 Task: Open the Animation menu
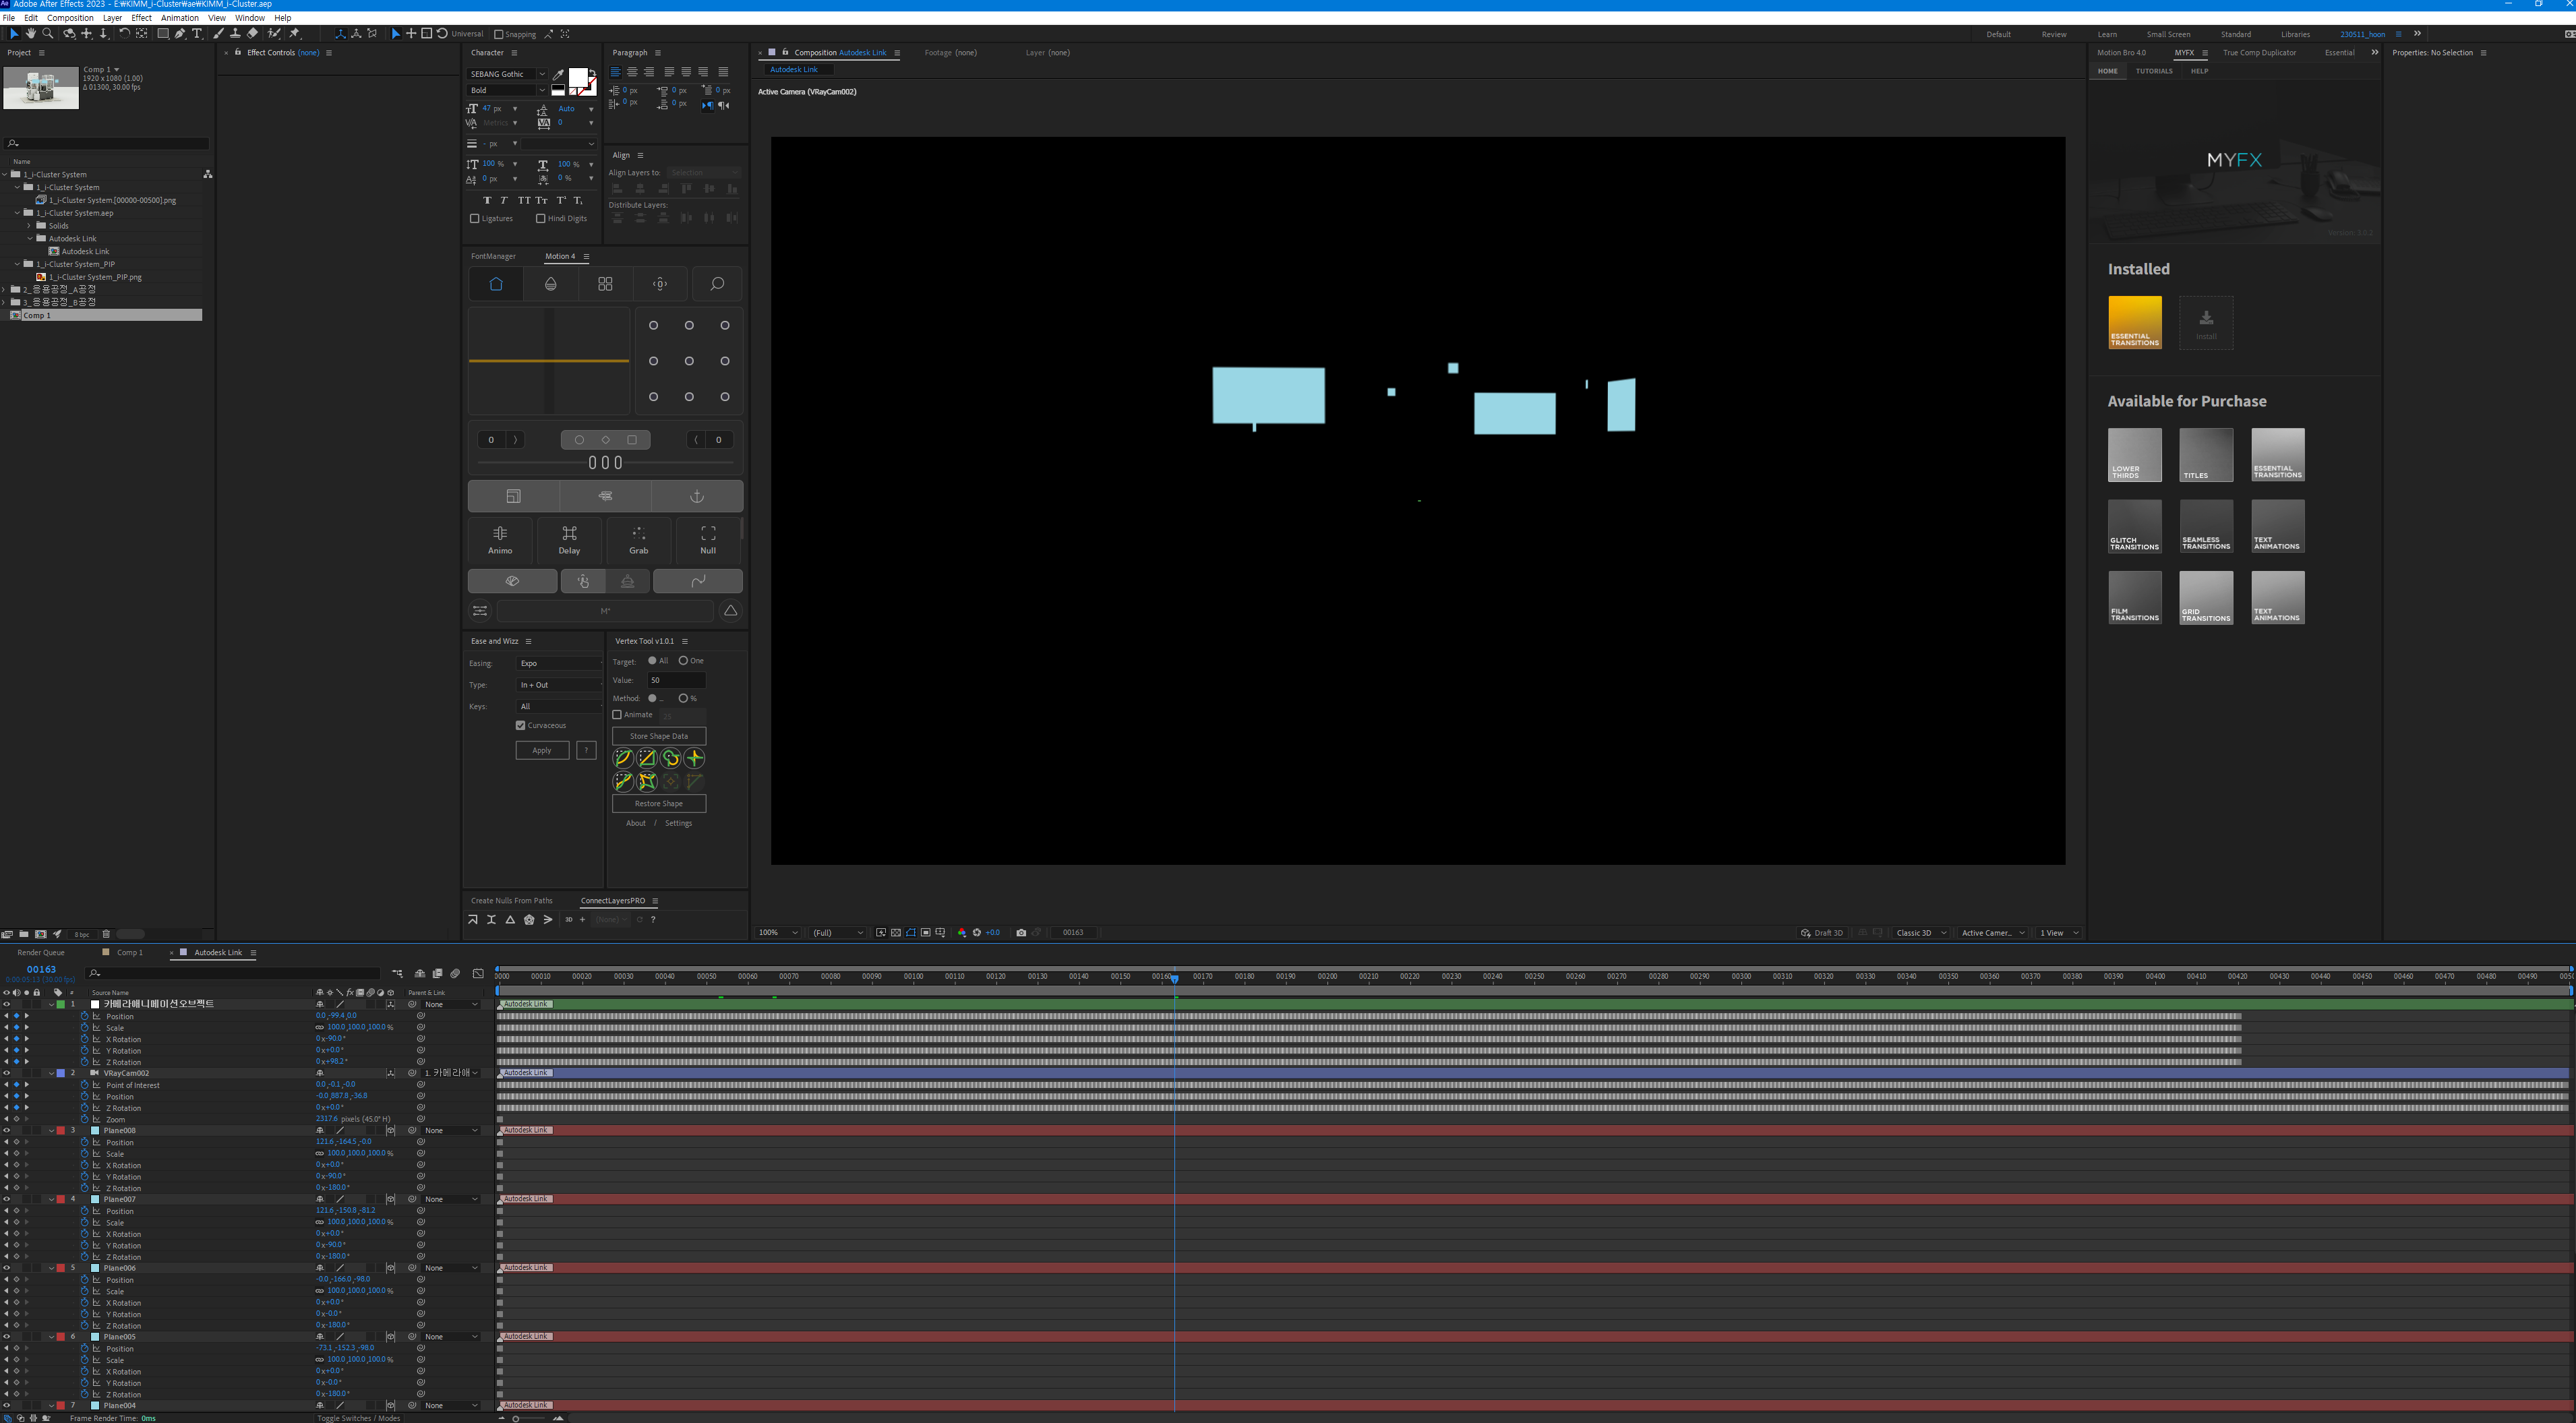(x=179, y=18)
